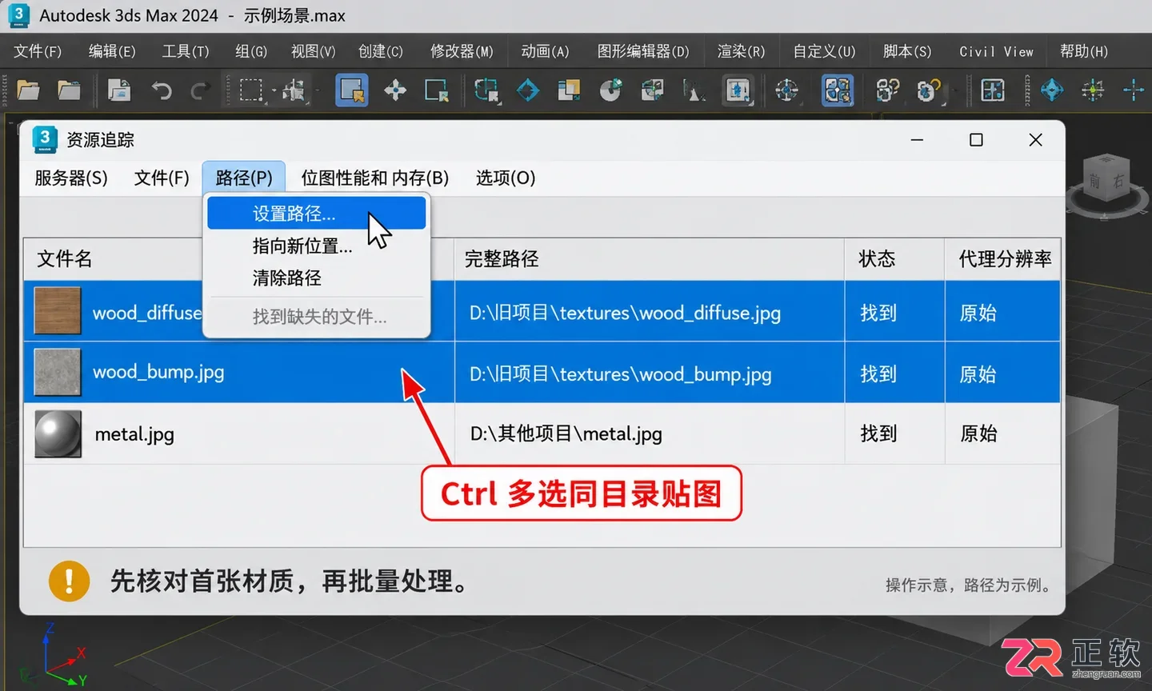
Task: Open the 位图性能和 内存(B) menu
Action: [375, 178]
